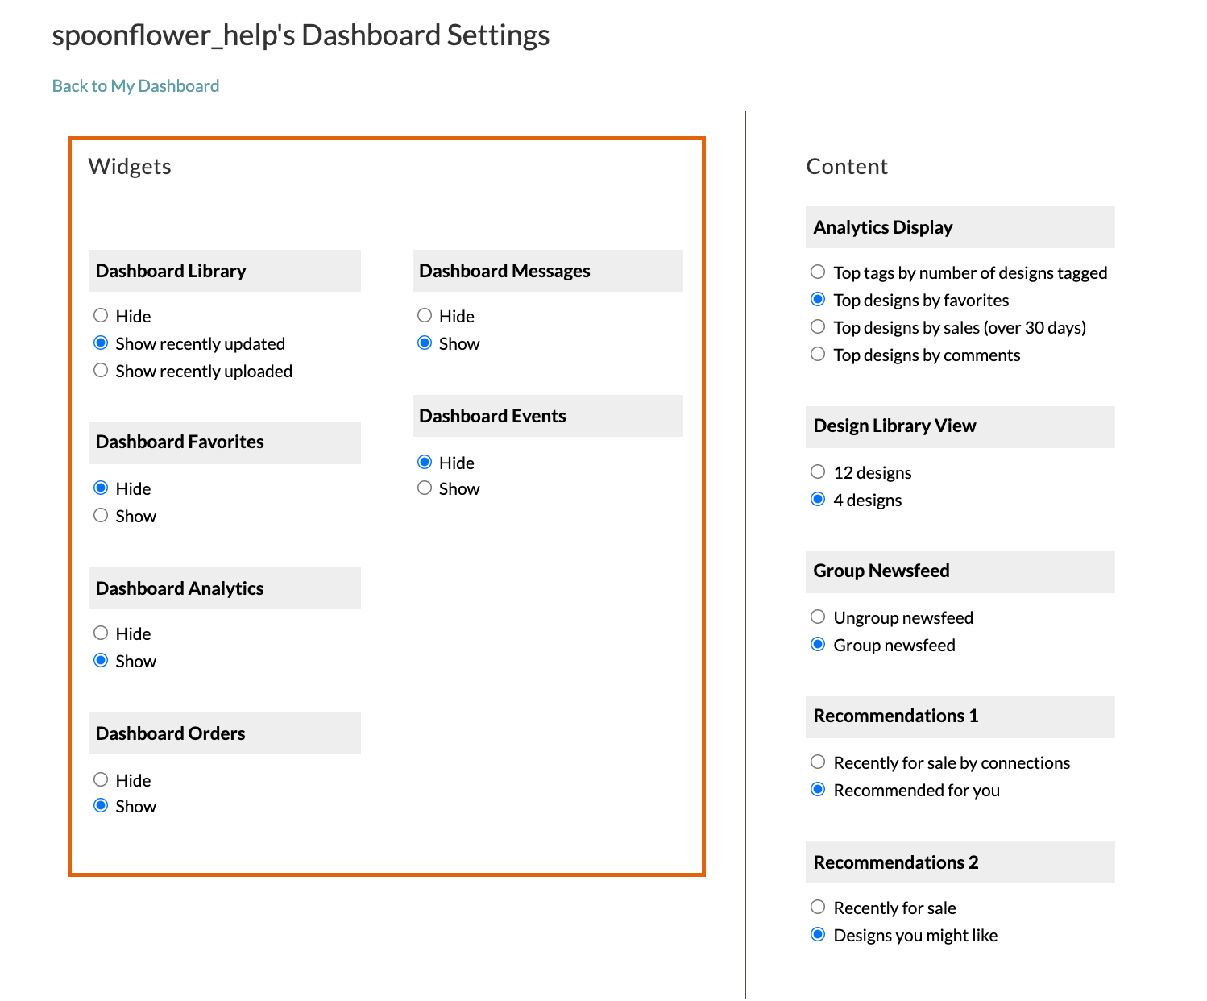Select Hide under Dashboard Favorites

(101, 488)
